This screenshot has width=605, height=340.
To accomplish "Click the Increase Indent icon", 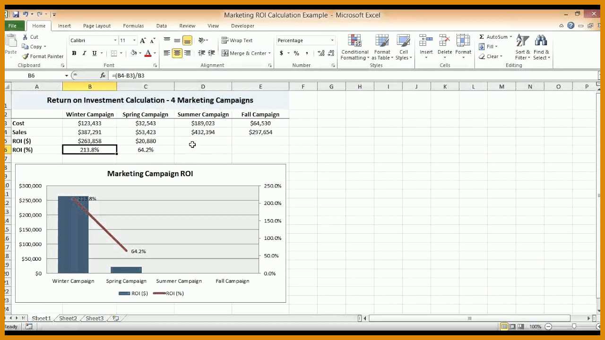I will (211, 53).
